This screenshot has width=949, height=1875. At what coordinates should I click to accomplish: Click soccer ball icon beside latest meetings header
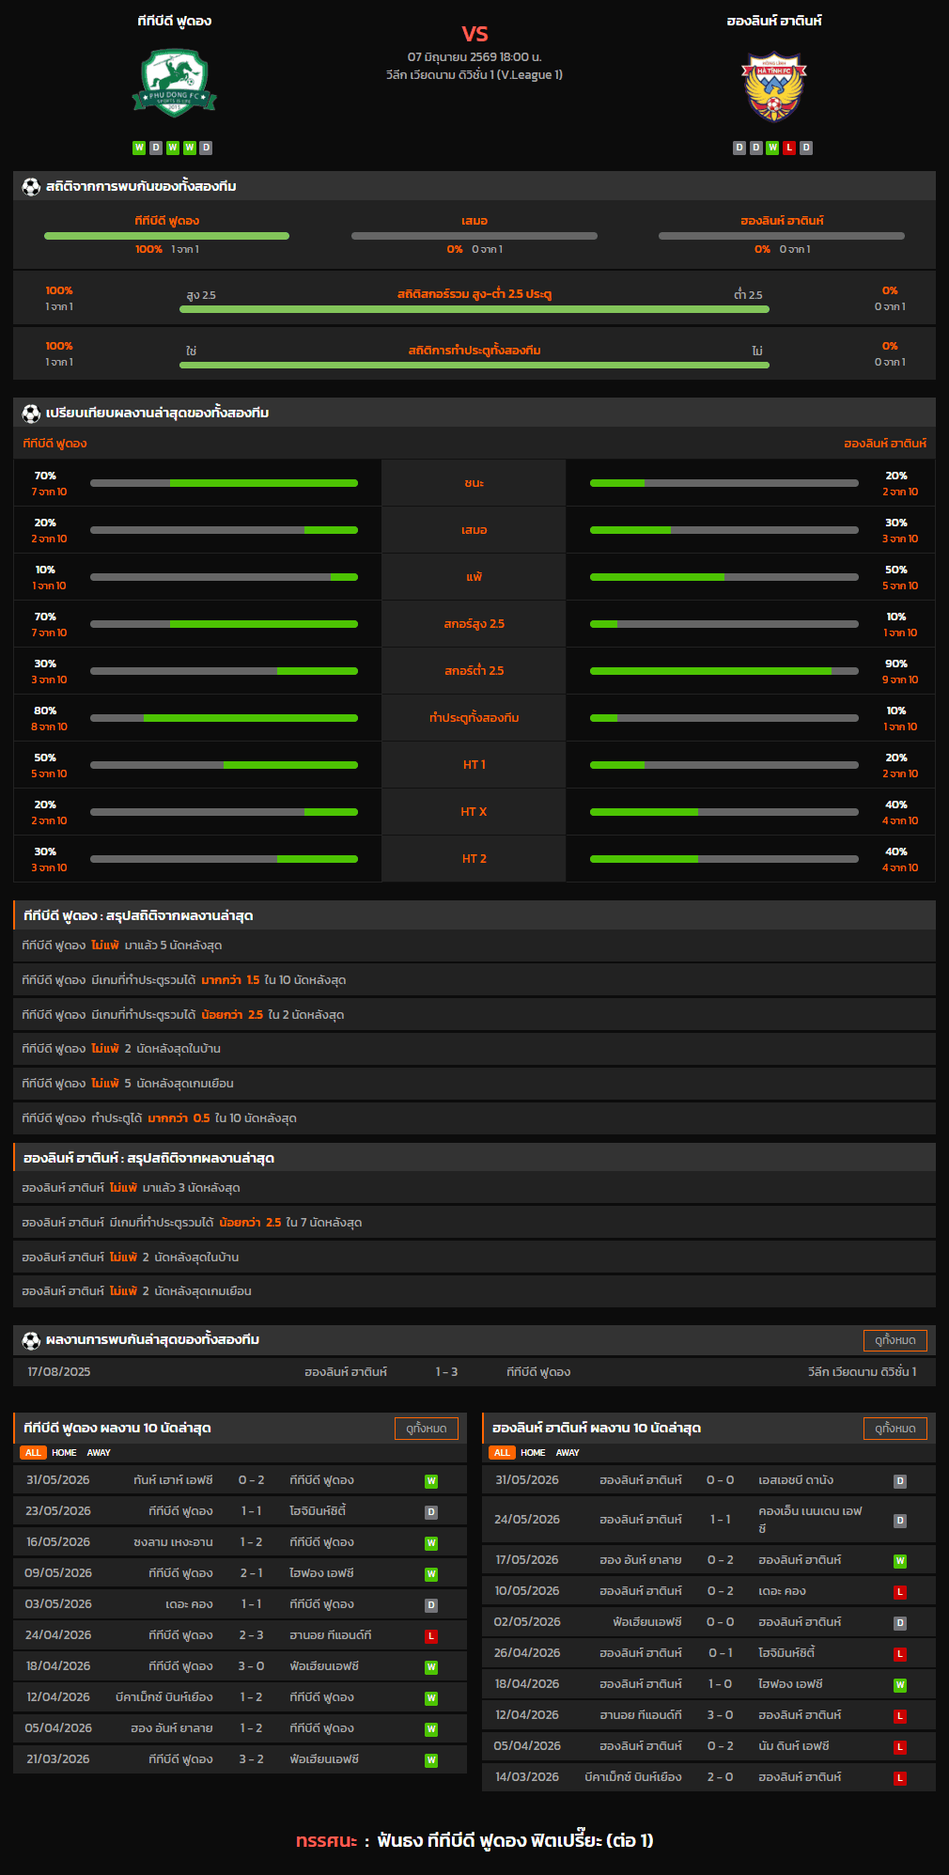31,1340
